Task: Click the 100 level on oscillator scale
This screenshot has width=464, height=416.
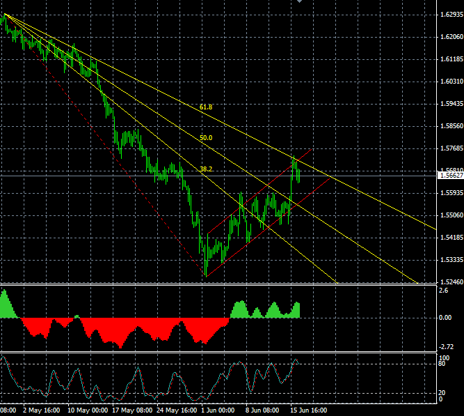Action: pyautogui.click(x=445, y=358)
